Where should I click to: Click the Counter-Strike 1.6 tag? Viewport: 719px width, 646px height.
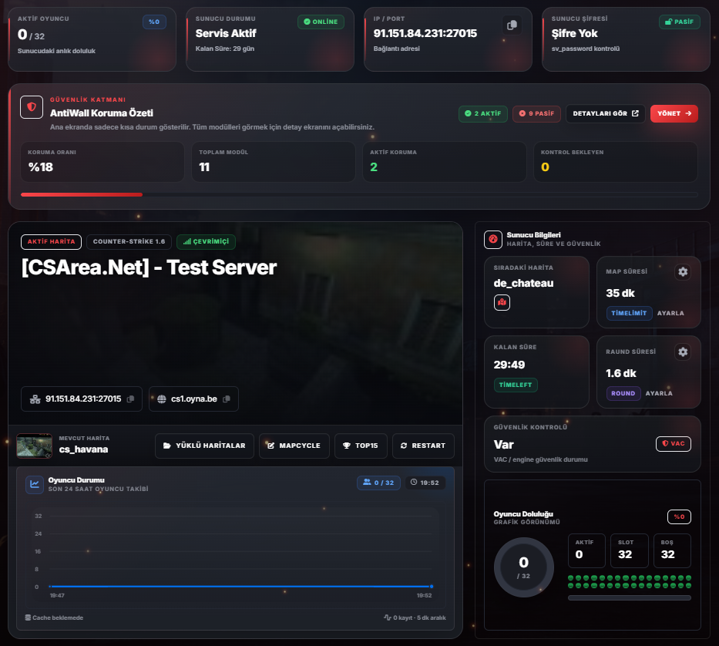[x=129, y=241]
